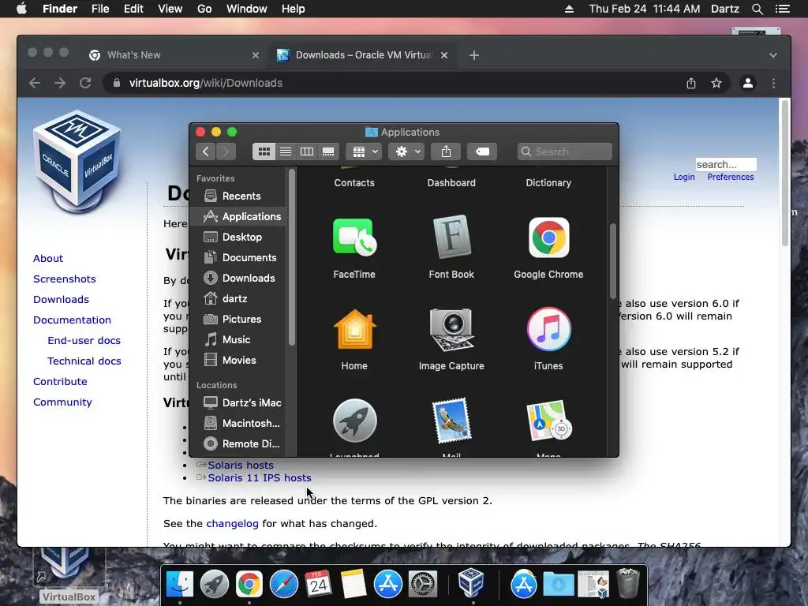The width and height of the screenshot is (808, 606).
Task: Select the Mail app icon in Finder
Action: (x=451, y=421)
